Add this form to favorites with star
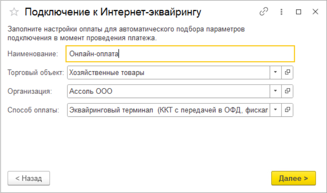The width and height of the screenshot is (327, 193). (x=14, y=12)
